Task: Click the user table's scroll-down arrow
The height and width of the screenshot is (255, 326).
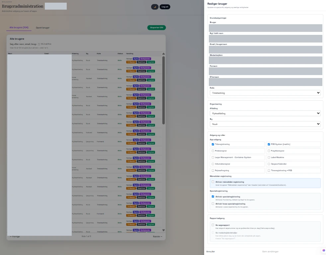Action: (x=163, y=230)
